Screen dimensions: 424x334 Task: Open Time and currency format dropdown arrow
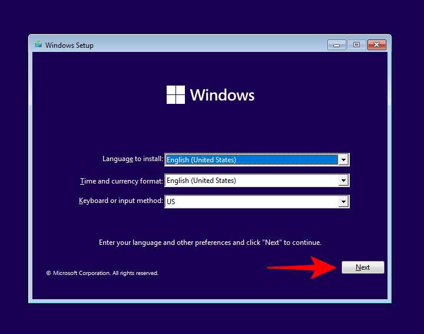(343, 181)
